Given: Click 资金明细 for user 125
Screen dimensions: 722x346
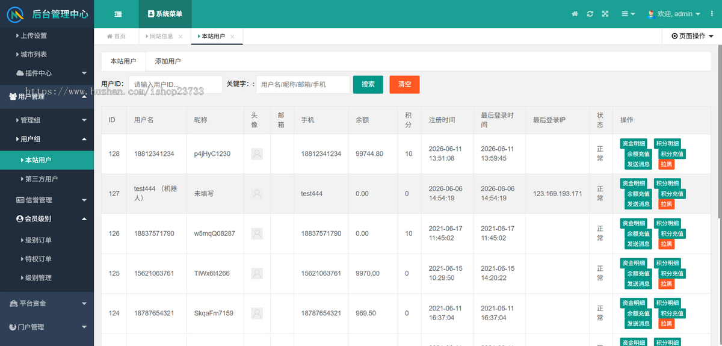Looking at the screenshot, I should click(x=634, y=263).
